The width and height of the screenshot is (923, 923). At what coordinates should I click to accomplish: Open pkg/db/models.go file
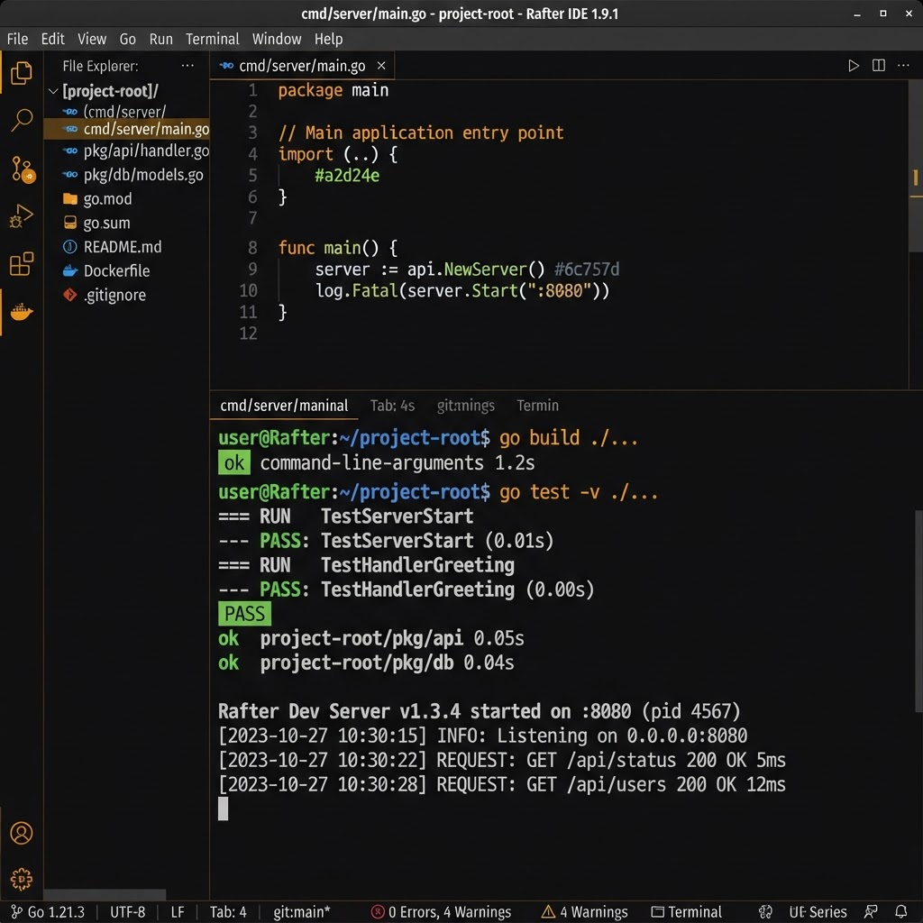pyautogui.click(x=126, y=175)
